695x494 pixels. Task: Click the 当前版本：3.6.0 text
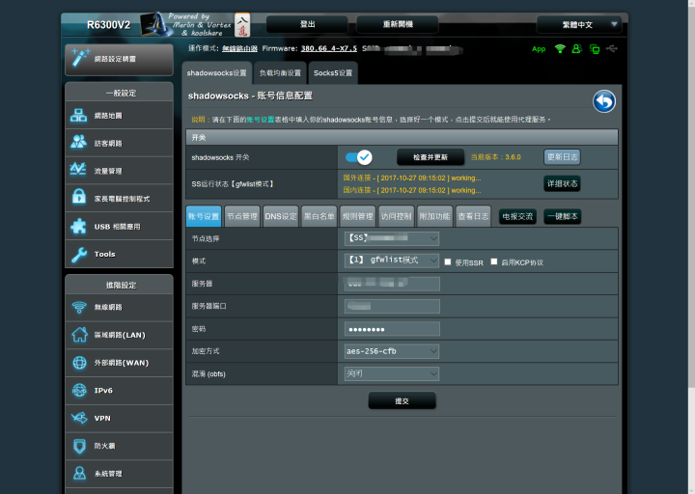[495, 157]
